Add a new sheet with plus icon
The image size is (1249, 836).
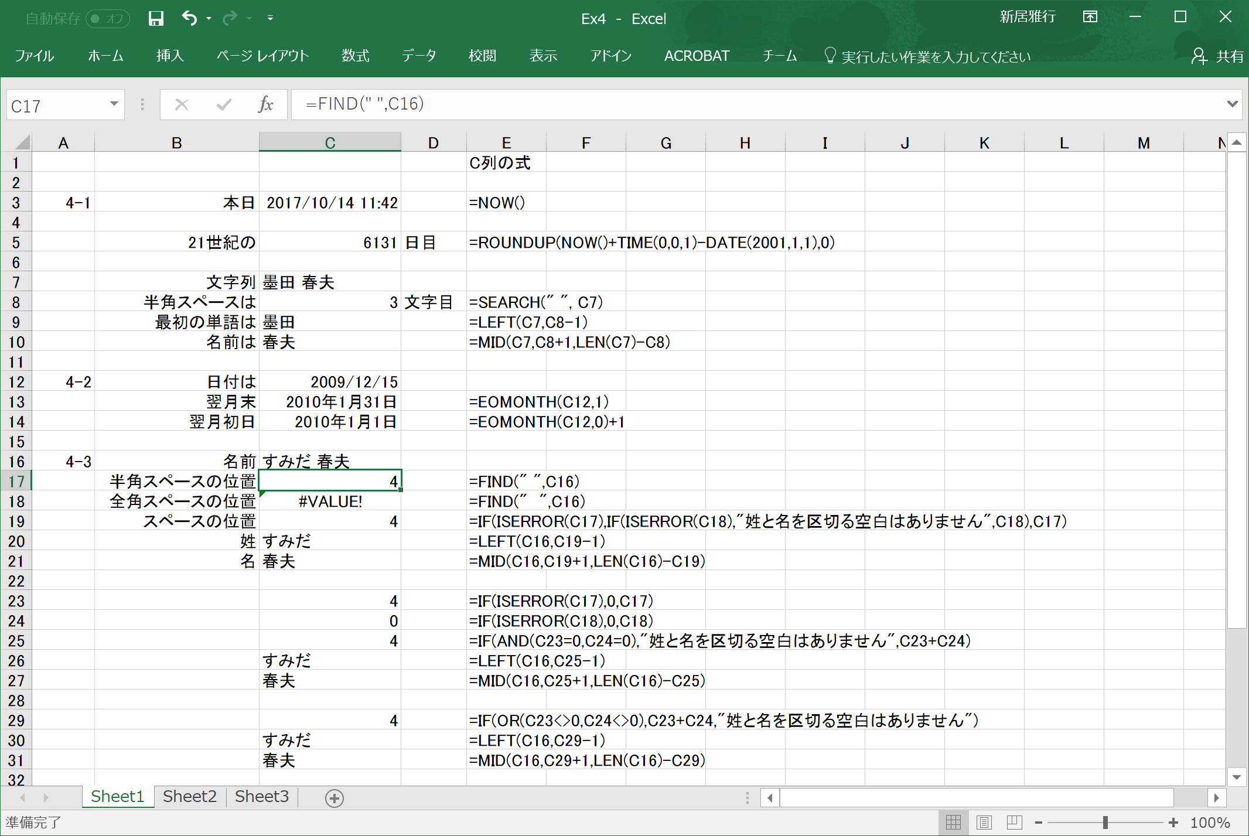(x=334, y=798)
